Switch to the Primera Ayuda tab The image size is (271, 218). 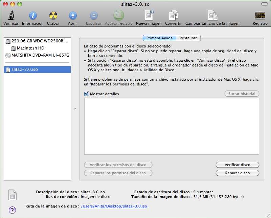click(x=160, y=38)
